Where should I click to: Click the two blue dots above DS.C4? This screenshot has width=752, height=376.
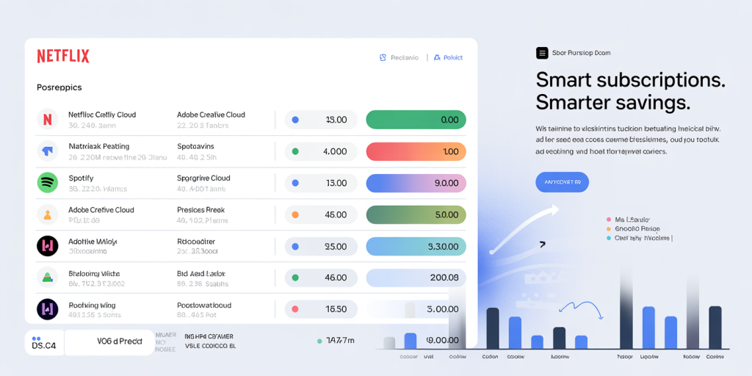click(37, 339)
